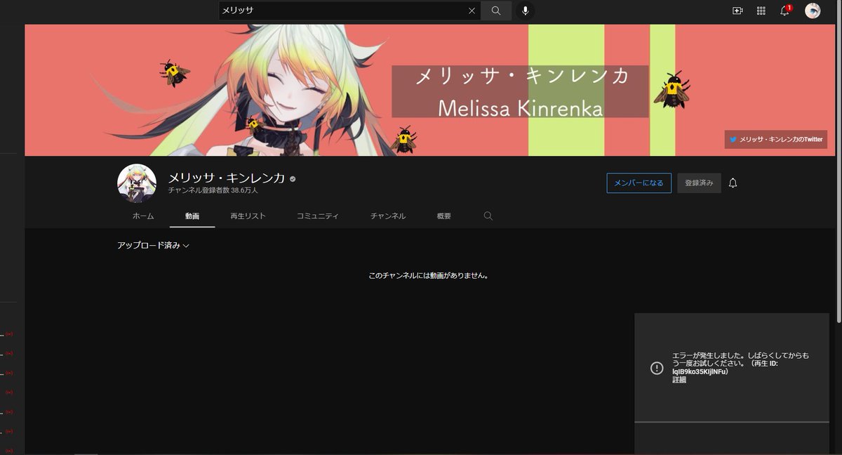Viewport: 842px width, 455px height.
Task: Click the search magnifier button
Action: [x=496, y=11]
